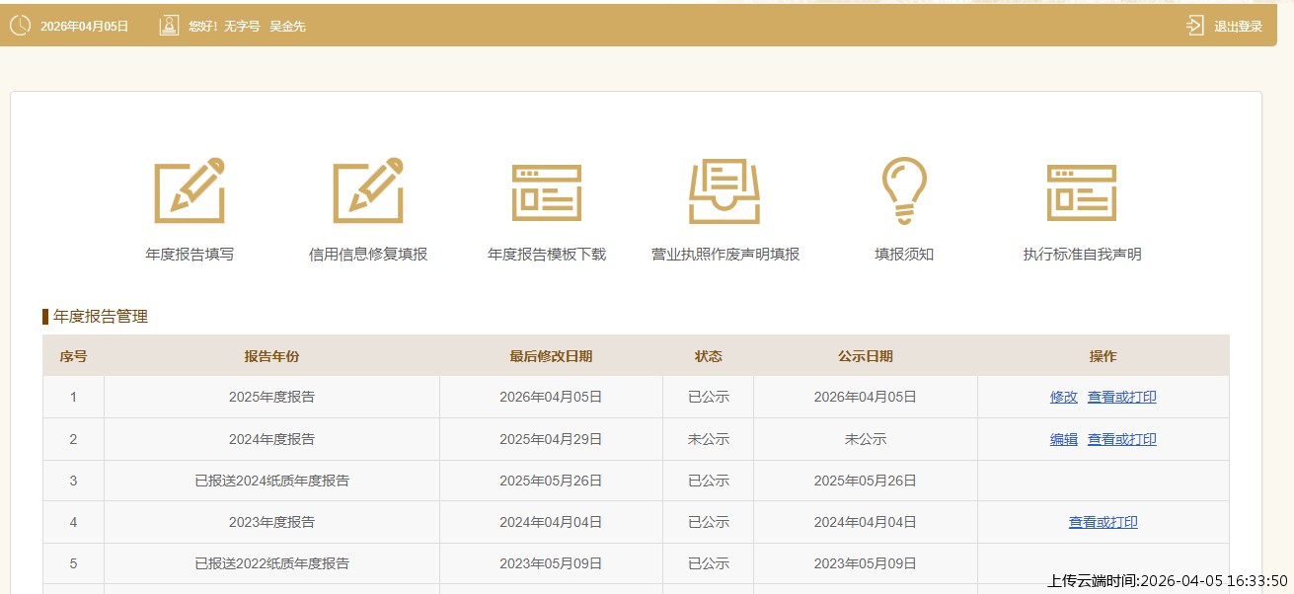The height and width of the screenshot is (594, 1294).
Task: Click the 信用信息修复填报 edit icon
Action: click(x=368, y=189)
